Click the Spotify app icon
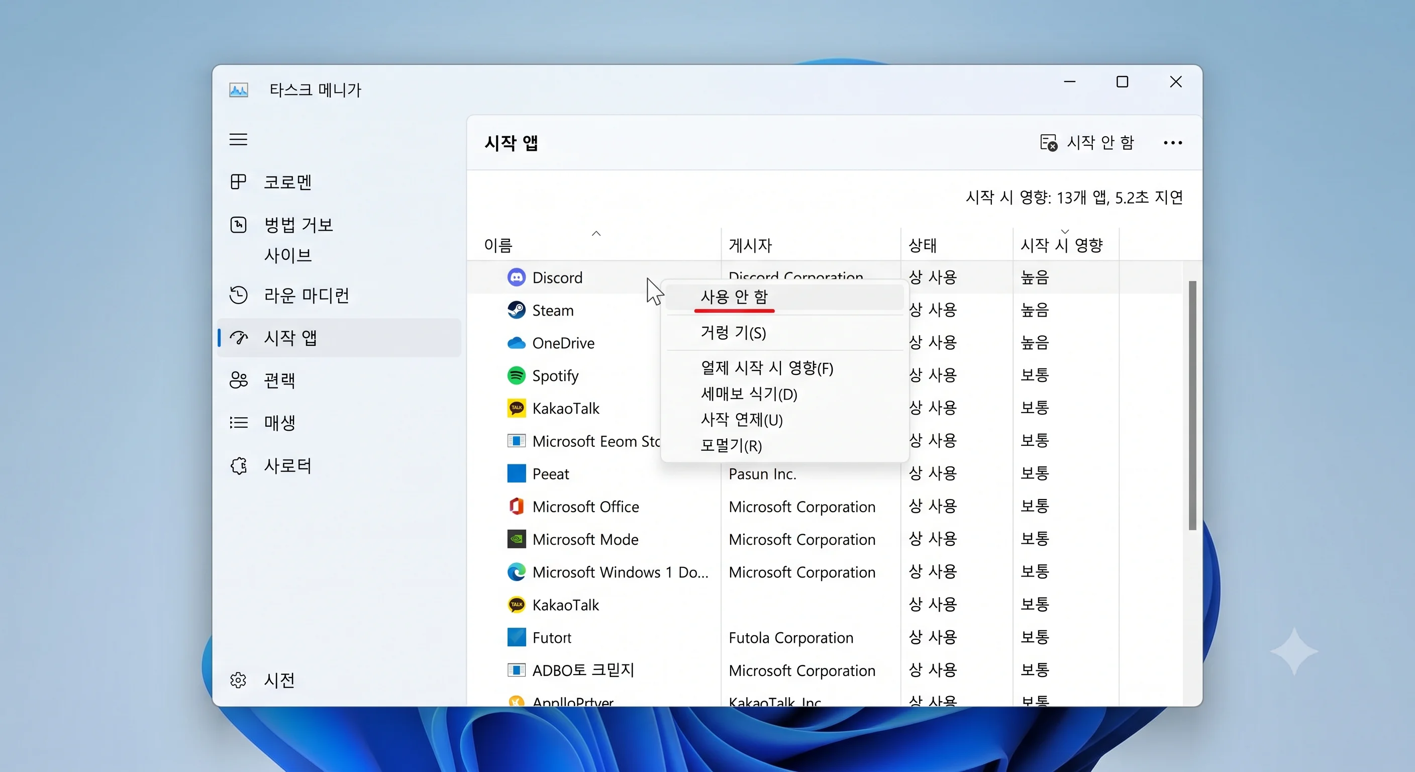Viewport: 1415px width, 772px height. click(x=516, y=376)
